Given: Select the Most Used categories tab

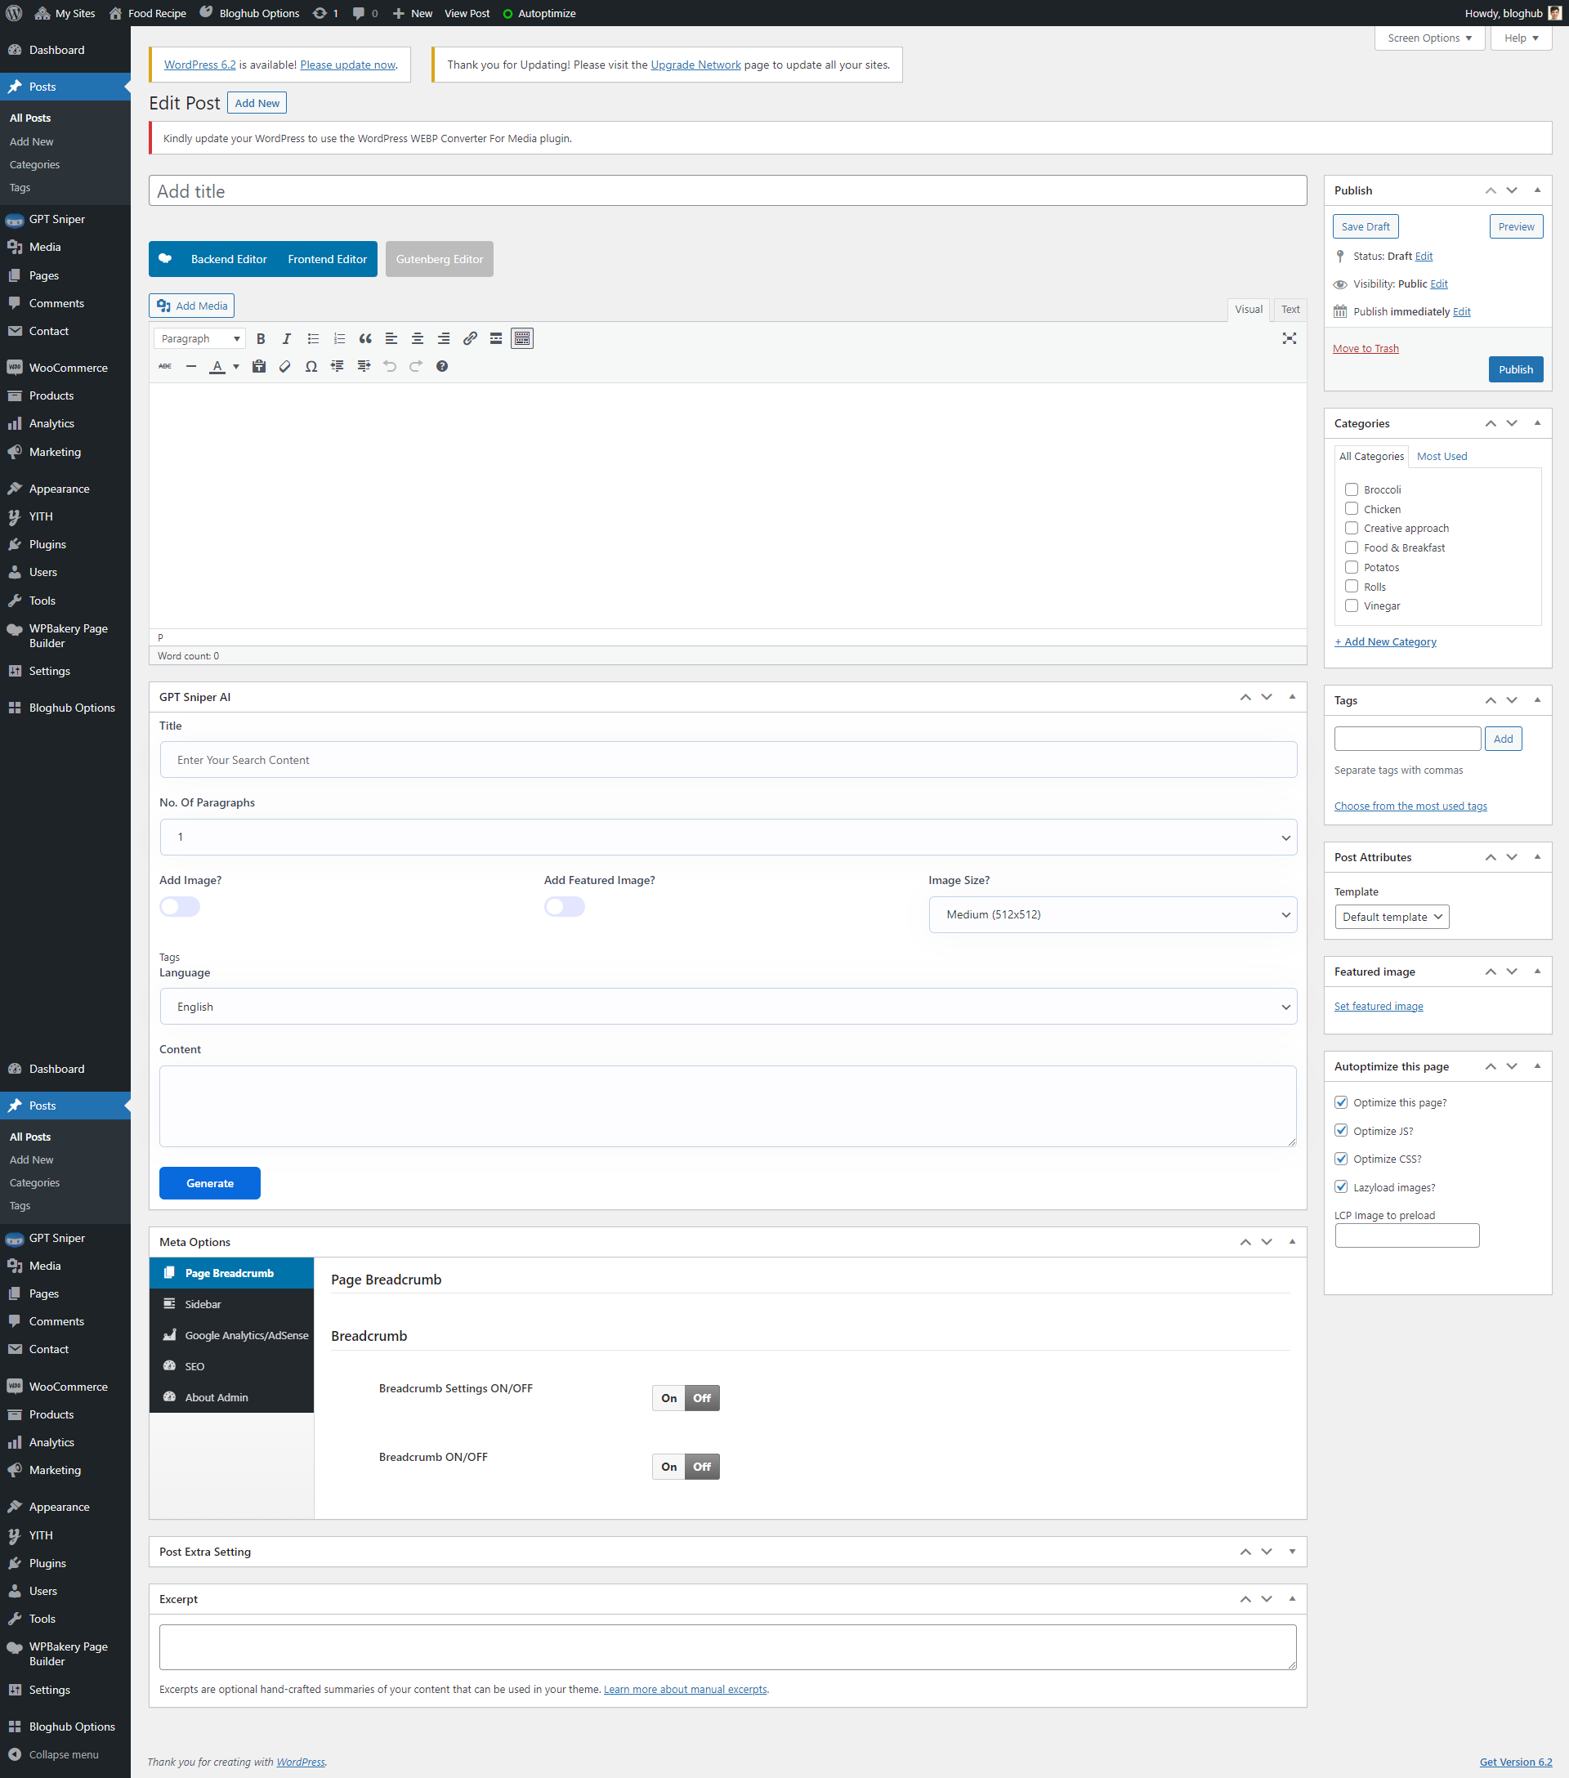Looking at the screenshot, I should point(1442,456).
